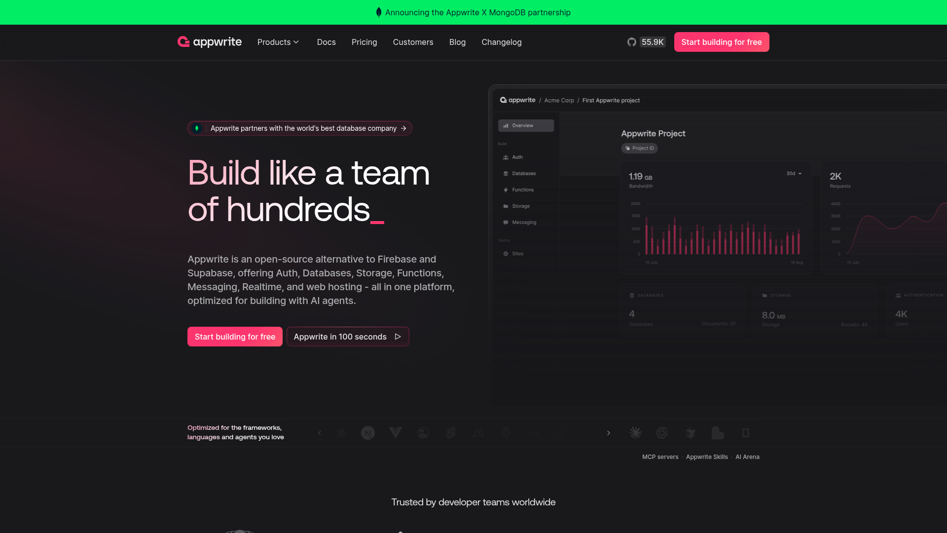This screenshot has width=947, height=533.
Task: Show previous frameworks with the left chevron
Action: coord(320,433)
